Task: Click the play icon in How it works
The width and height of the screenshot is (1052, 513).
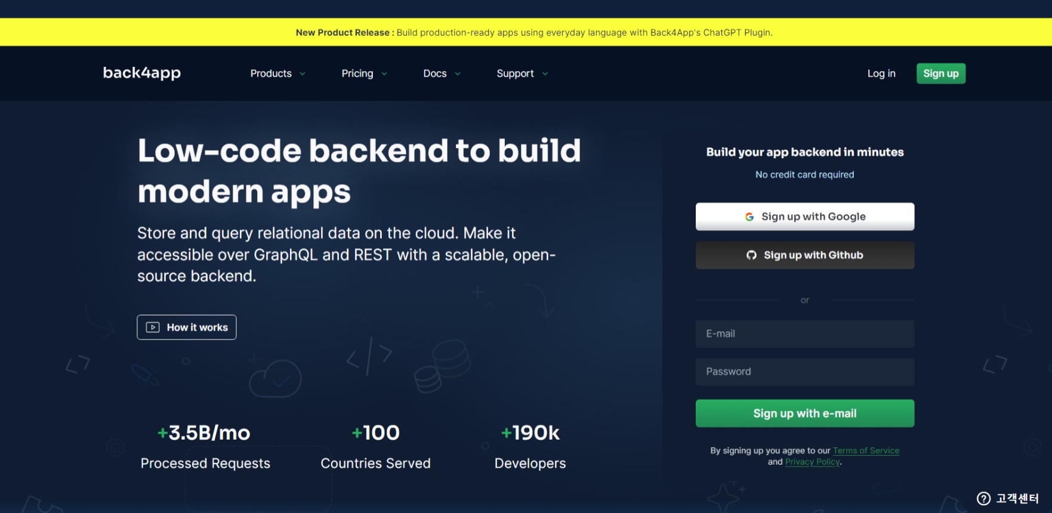Action: pos(153,327)
